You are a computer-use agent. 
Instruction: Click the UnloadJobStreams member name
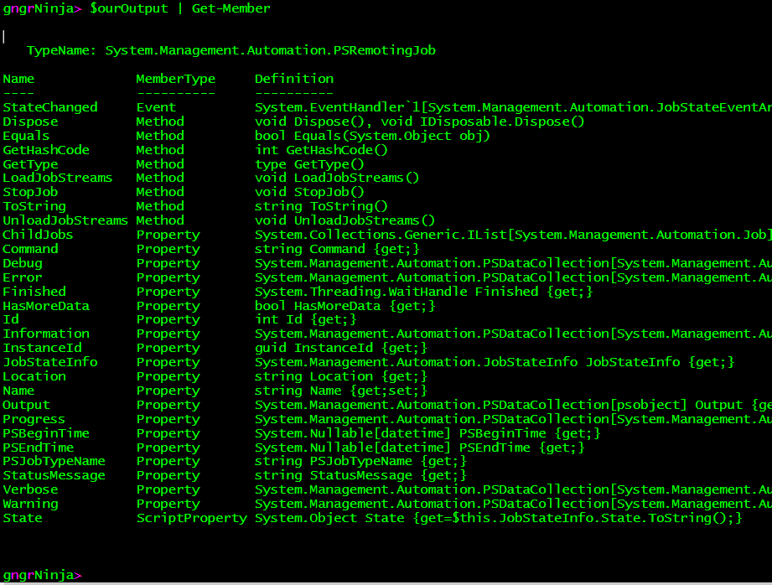[x=65, y=220]
